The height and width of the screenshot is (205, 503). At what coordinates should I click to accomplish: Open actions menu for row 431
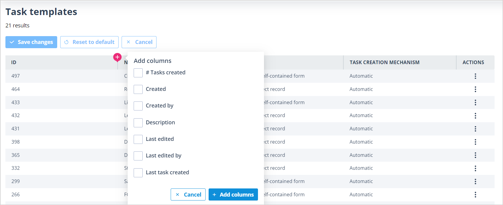tap(475, 129)
